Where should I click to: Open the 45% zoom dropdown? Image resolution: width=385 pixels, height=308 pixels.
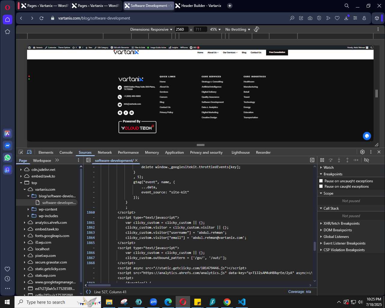click(215, 29)
